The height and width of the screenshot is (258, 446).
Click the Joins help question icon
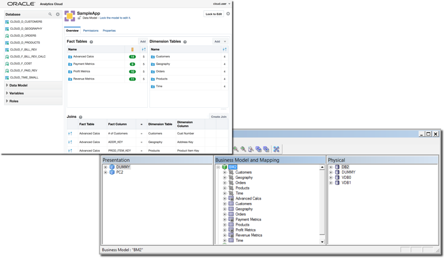click(x=81, y=117)
